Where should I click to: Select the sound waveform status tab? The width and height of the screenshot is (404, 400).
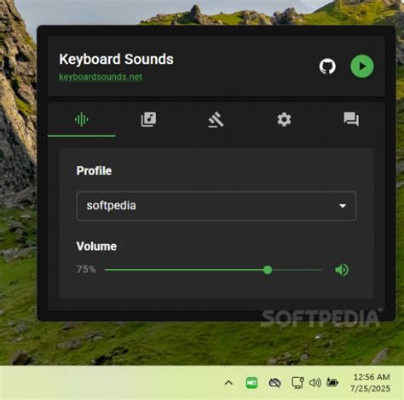coord(82,119)
